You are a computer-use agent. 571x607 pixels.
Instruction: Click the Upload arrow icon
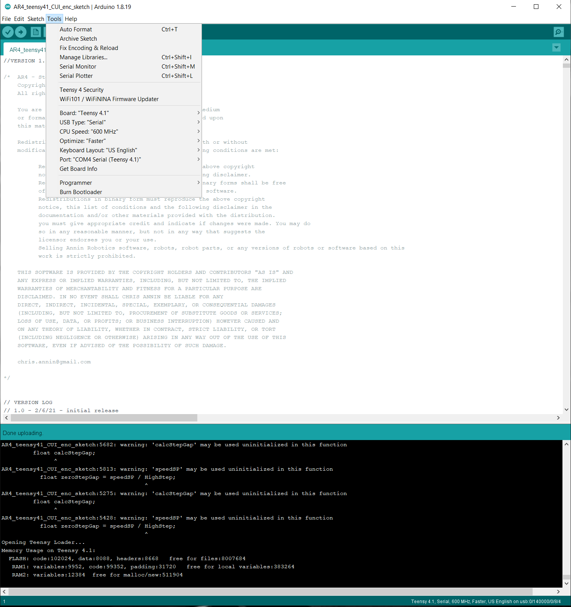pyautogui.click(x=21, y=32)
